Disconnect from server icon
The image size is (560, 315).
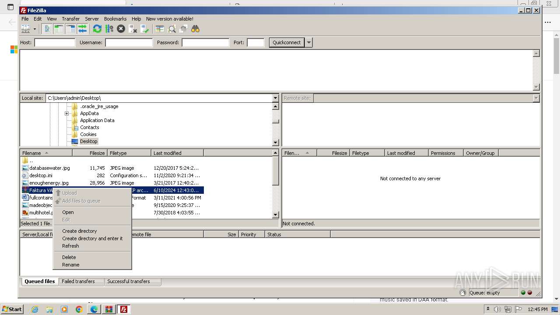(x=133, y=29)
